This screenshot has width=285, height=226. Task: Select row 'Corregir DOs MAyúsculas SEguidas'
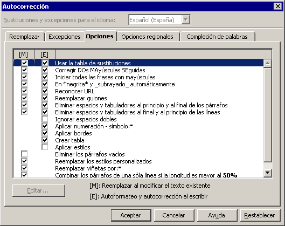pyautogui.click(x=138, y=70)
